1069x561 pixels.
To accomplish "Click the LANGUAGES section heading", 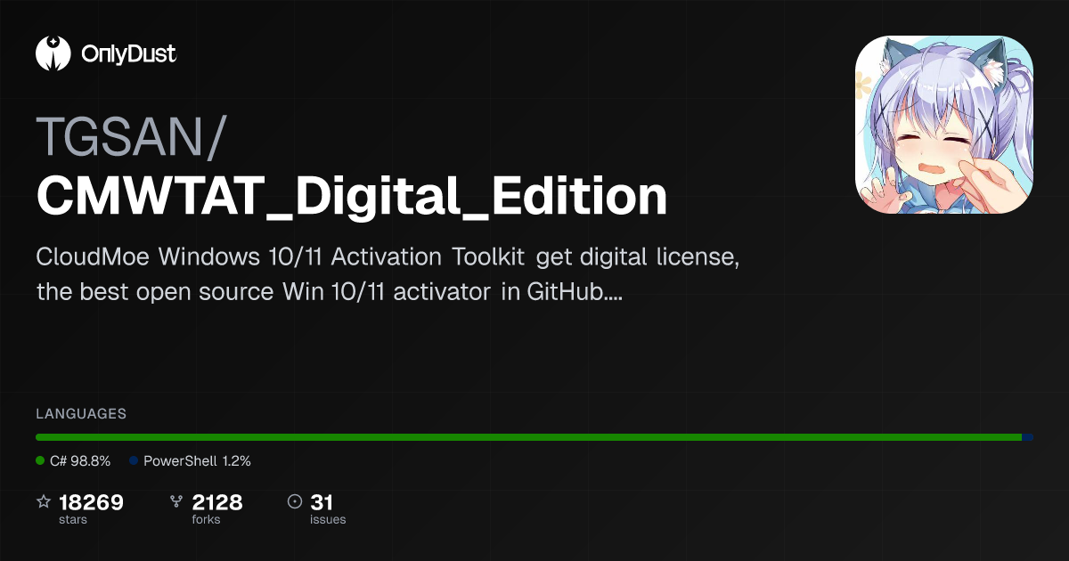I will coord(81,414).
